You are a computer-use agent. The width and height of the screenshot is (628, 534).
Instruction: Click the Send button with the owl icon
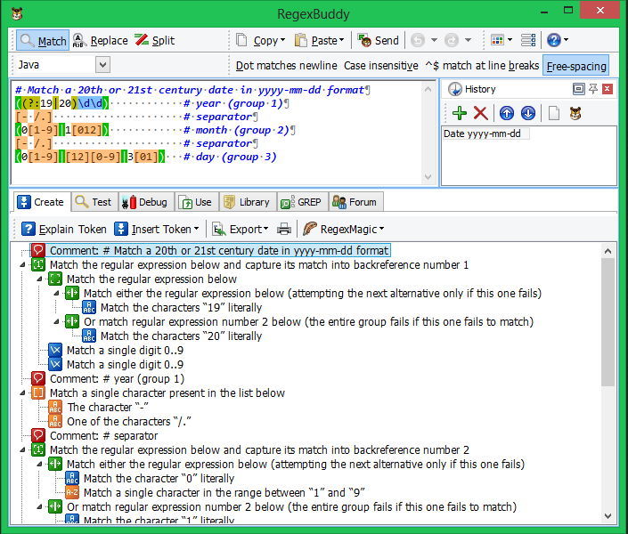[x=378, y=40]
